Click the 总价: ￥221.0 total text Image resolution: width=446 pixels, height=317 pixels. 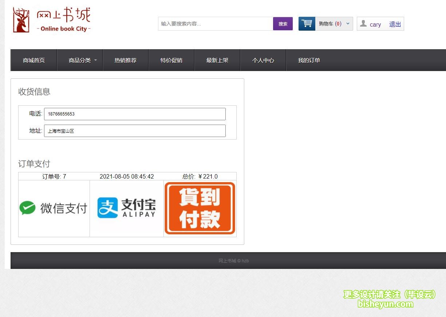point(200,176)
